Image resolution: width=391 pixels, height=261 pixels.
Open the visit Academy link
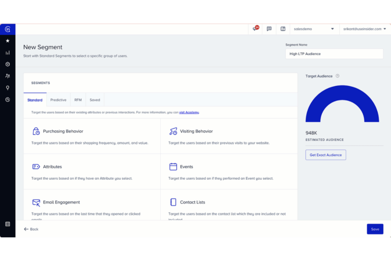click(x=189, y=112)
